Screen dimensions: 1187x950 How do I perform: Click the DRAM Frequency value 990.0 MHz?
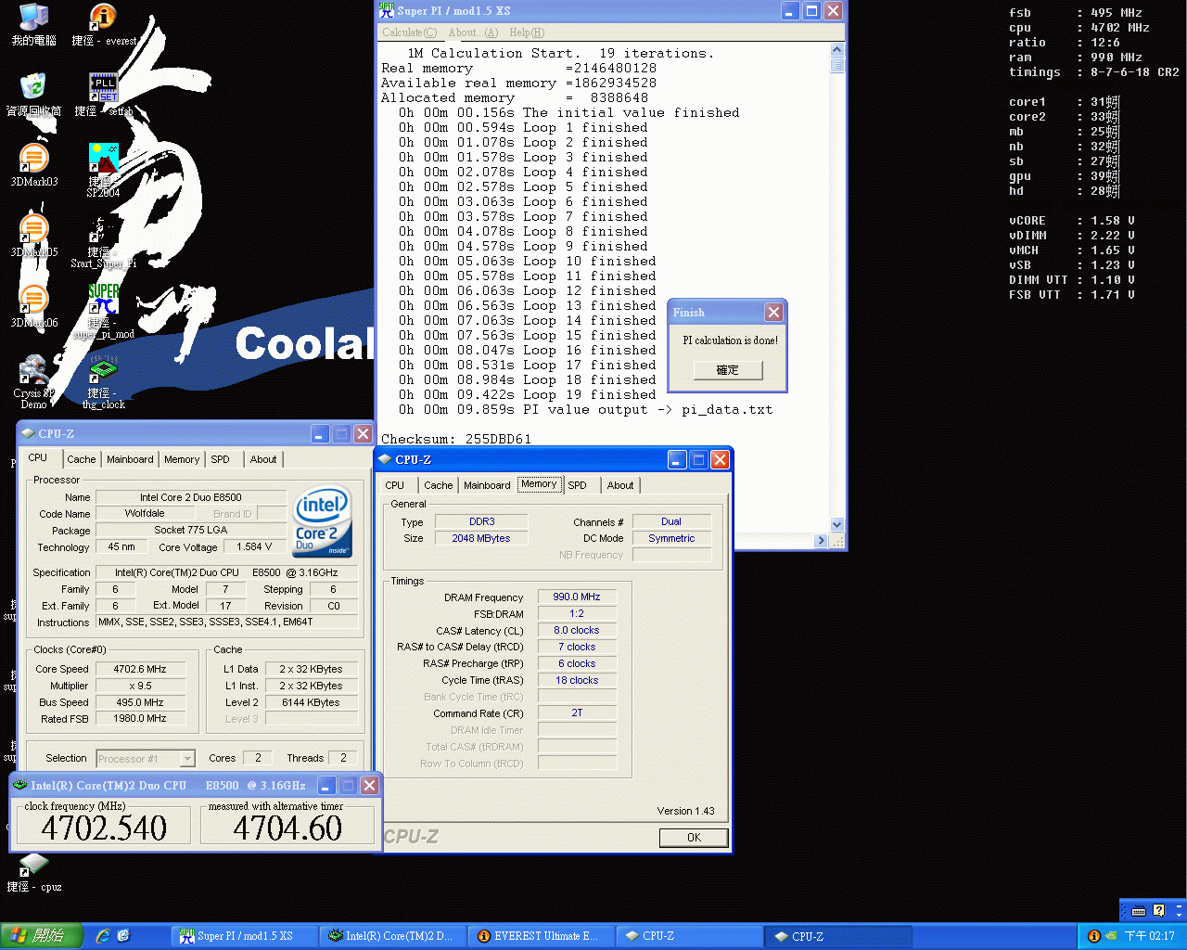(577, 597)
